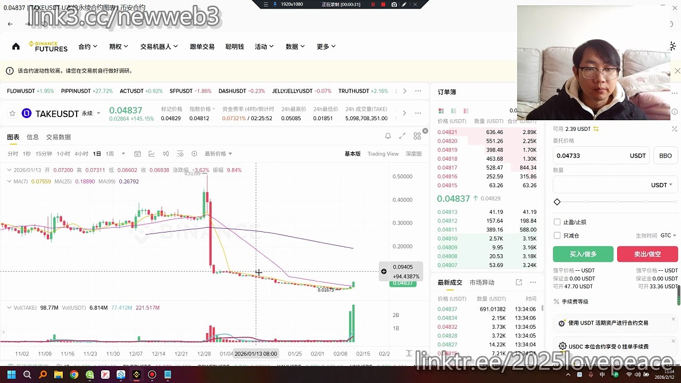Open the eye display settings toolbar icon

pos(180,154)
